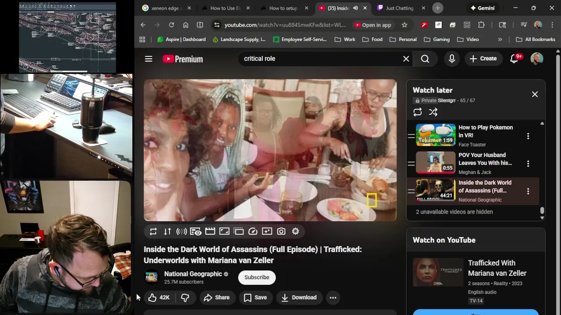Open the 'Aspire | Dashboard' bookmark
561x315 pixels.
pyautogui.click(x=181, y=39)
